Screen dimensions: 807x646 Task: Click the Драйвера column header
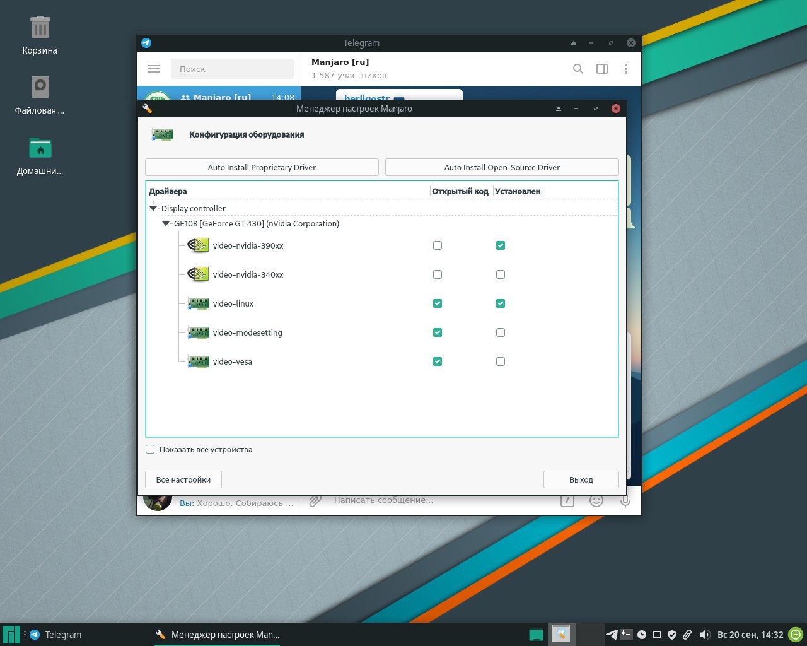click(x=168, y=191)
